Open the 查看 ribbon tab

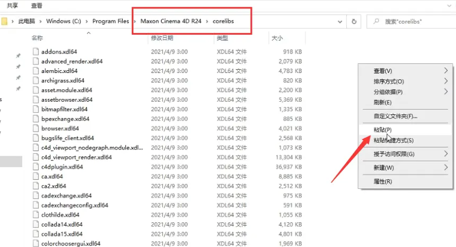(37, 6)
